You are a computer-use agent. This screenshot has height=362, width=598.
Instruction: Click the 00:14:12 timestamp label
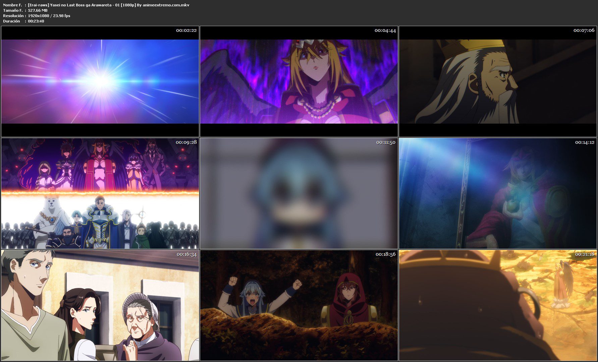[584, 142]
